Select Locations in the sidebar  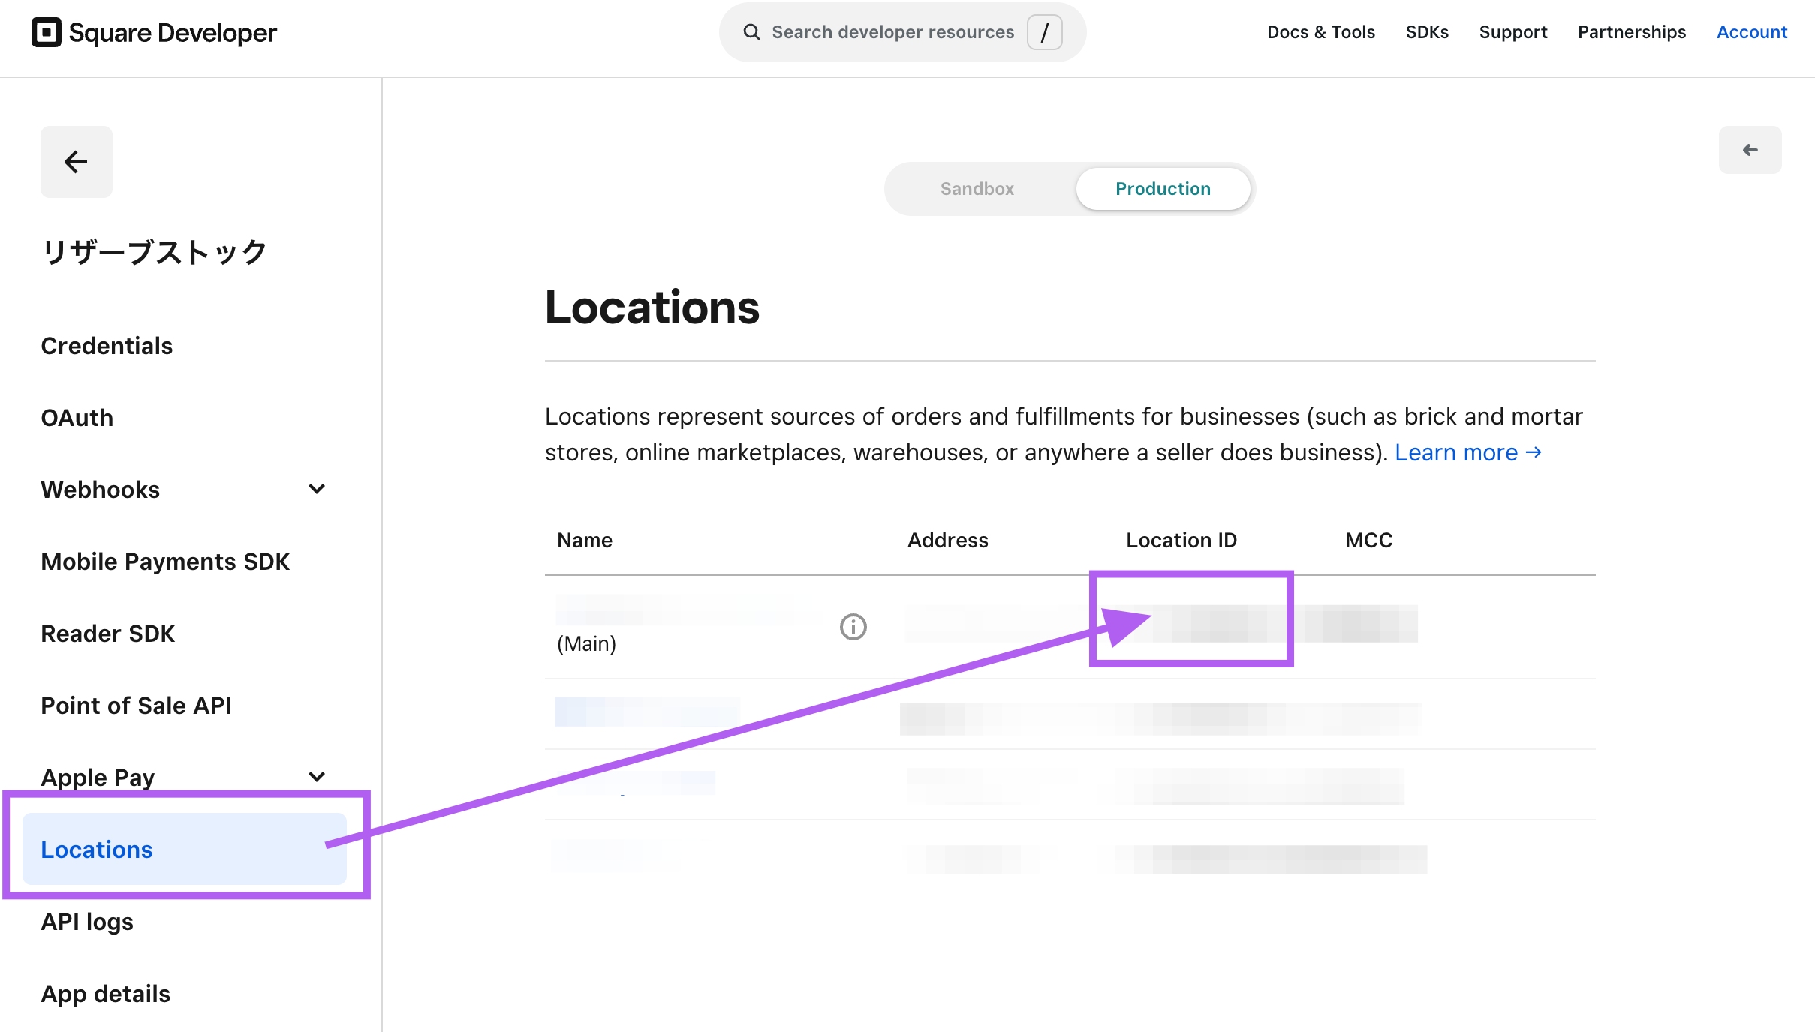[x=185, y=849]
